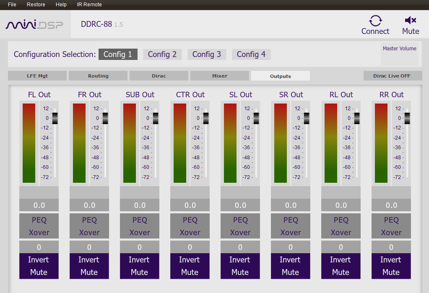Toggle Invert on SR Out
This screenshot has height=293, width=429.
coord(291,259)
